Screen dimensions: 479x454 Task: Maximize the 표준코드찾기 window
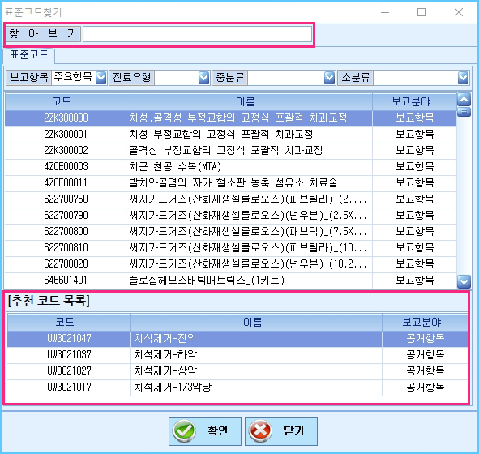[421, 12]
